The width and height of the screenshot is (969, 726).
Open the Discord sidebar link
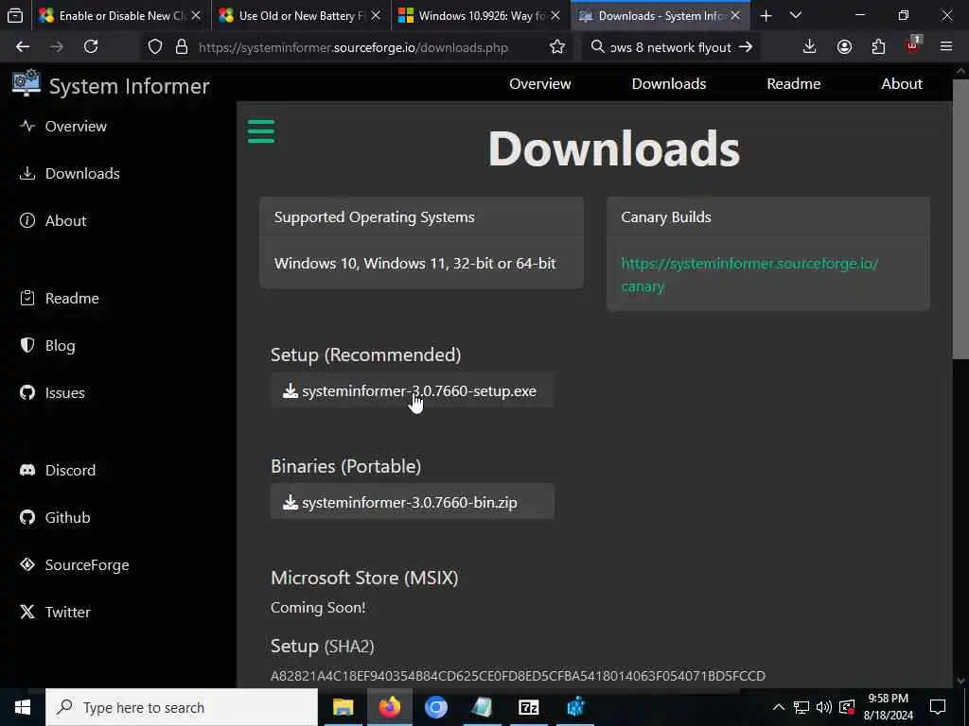pos(58,471)
